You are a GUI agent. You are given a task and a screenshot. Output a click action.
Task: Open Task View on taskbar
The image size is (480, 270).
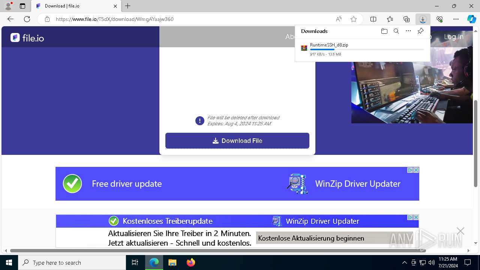[135, 262]
